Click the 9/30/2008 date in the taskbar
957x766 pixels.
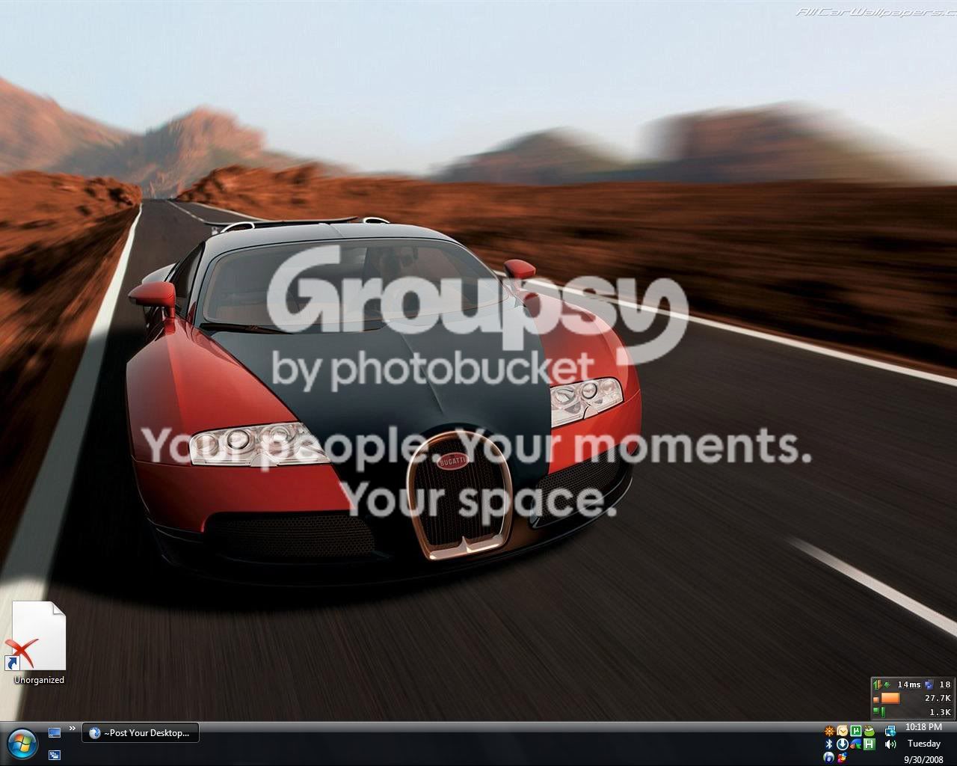click(924, 759)
